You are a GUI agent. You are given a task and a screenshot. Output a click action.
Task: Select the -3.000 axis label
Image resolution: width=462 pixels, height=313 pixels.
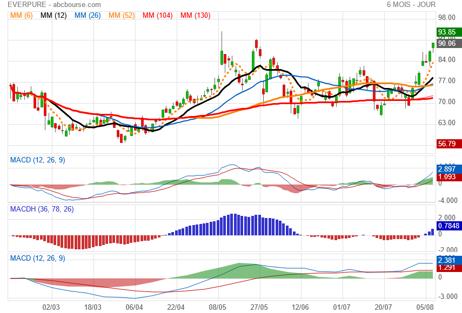[448, 296]
